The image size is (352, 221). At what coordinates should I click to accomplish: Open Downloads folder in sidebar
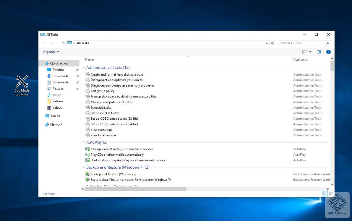(60, 76)
